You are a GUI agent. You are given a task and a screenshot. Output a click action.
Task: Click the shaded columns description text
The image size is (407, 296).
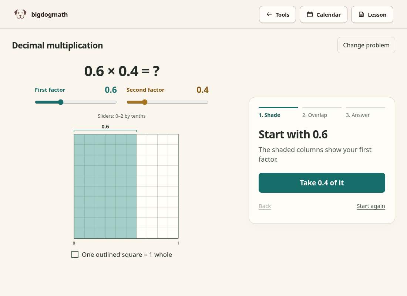pyautogui.click(x=315, y=154)
